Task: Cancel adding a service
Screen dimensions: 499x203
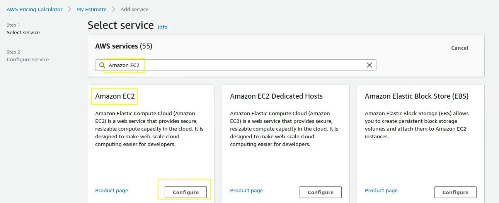Action: 460,48
